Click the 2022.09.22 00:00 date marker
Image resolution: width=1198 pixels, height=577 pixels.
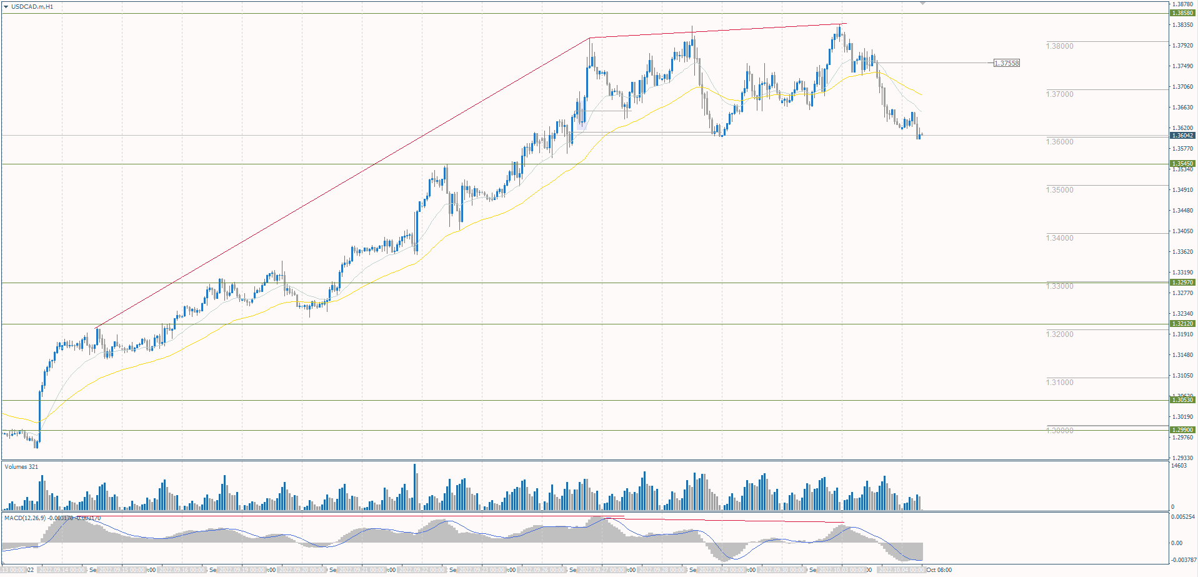[422, 570]
